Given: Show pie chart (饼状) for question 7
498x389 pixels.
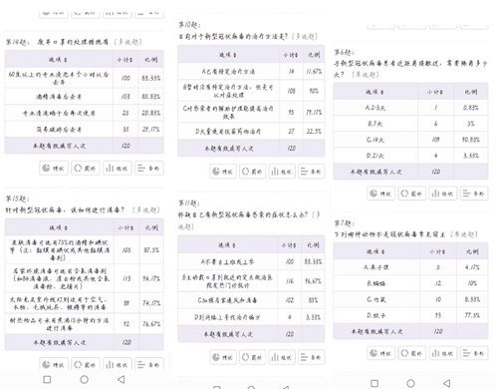Looking at the screenshot, I should pyautogui.click(x=380, y=353).
